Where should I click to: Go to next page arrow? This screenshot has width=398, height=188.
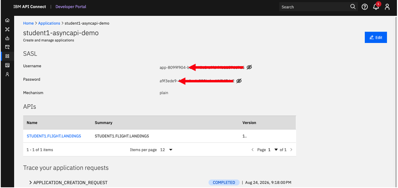pos(291,150)
